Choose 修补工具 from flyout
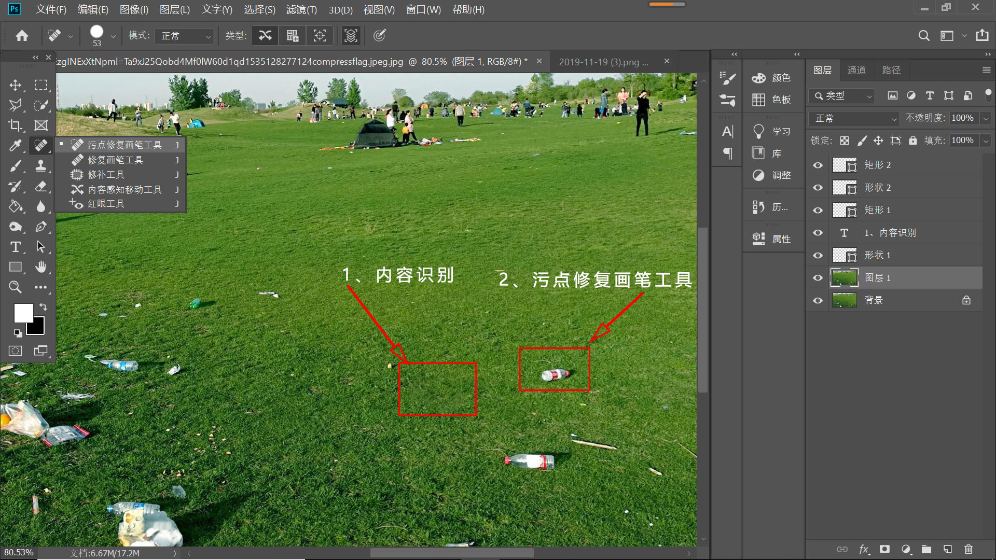The image size is (996, 560). click(x=120, y=175)
